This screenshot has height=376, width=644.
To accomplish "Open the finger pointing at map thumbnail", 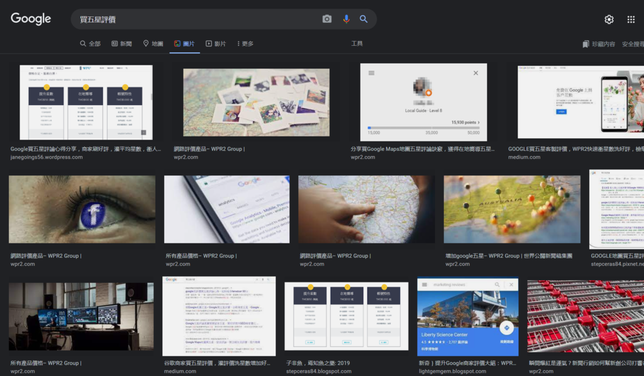I will 367,209.
